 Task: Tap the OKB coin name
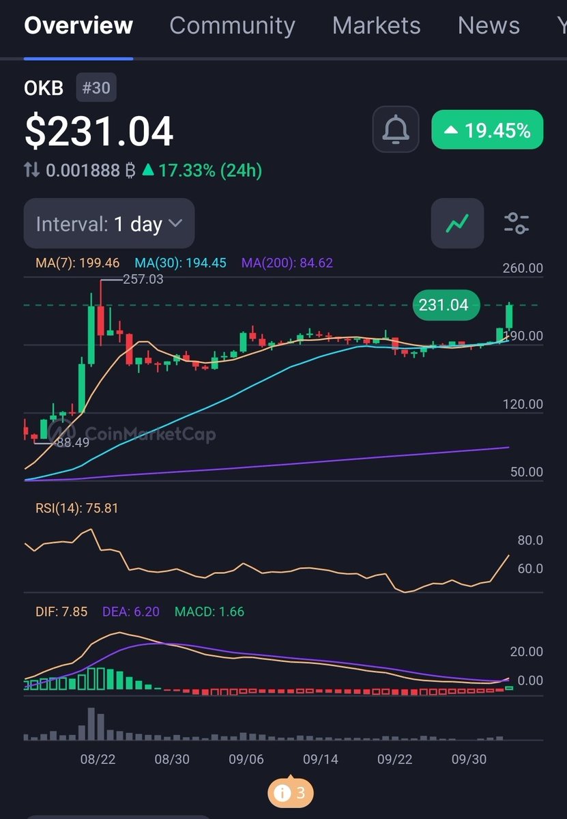point(44,89)
